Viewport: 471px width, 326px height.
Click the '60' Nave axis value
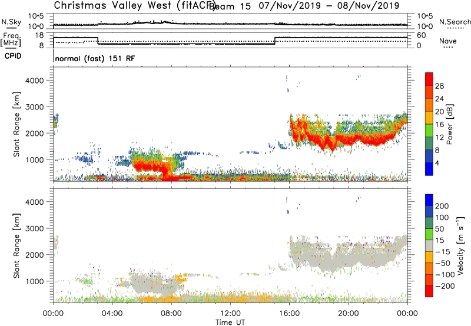422,35
